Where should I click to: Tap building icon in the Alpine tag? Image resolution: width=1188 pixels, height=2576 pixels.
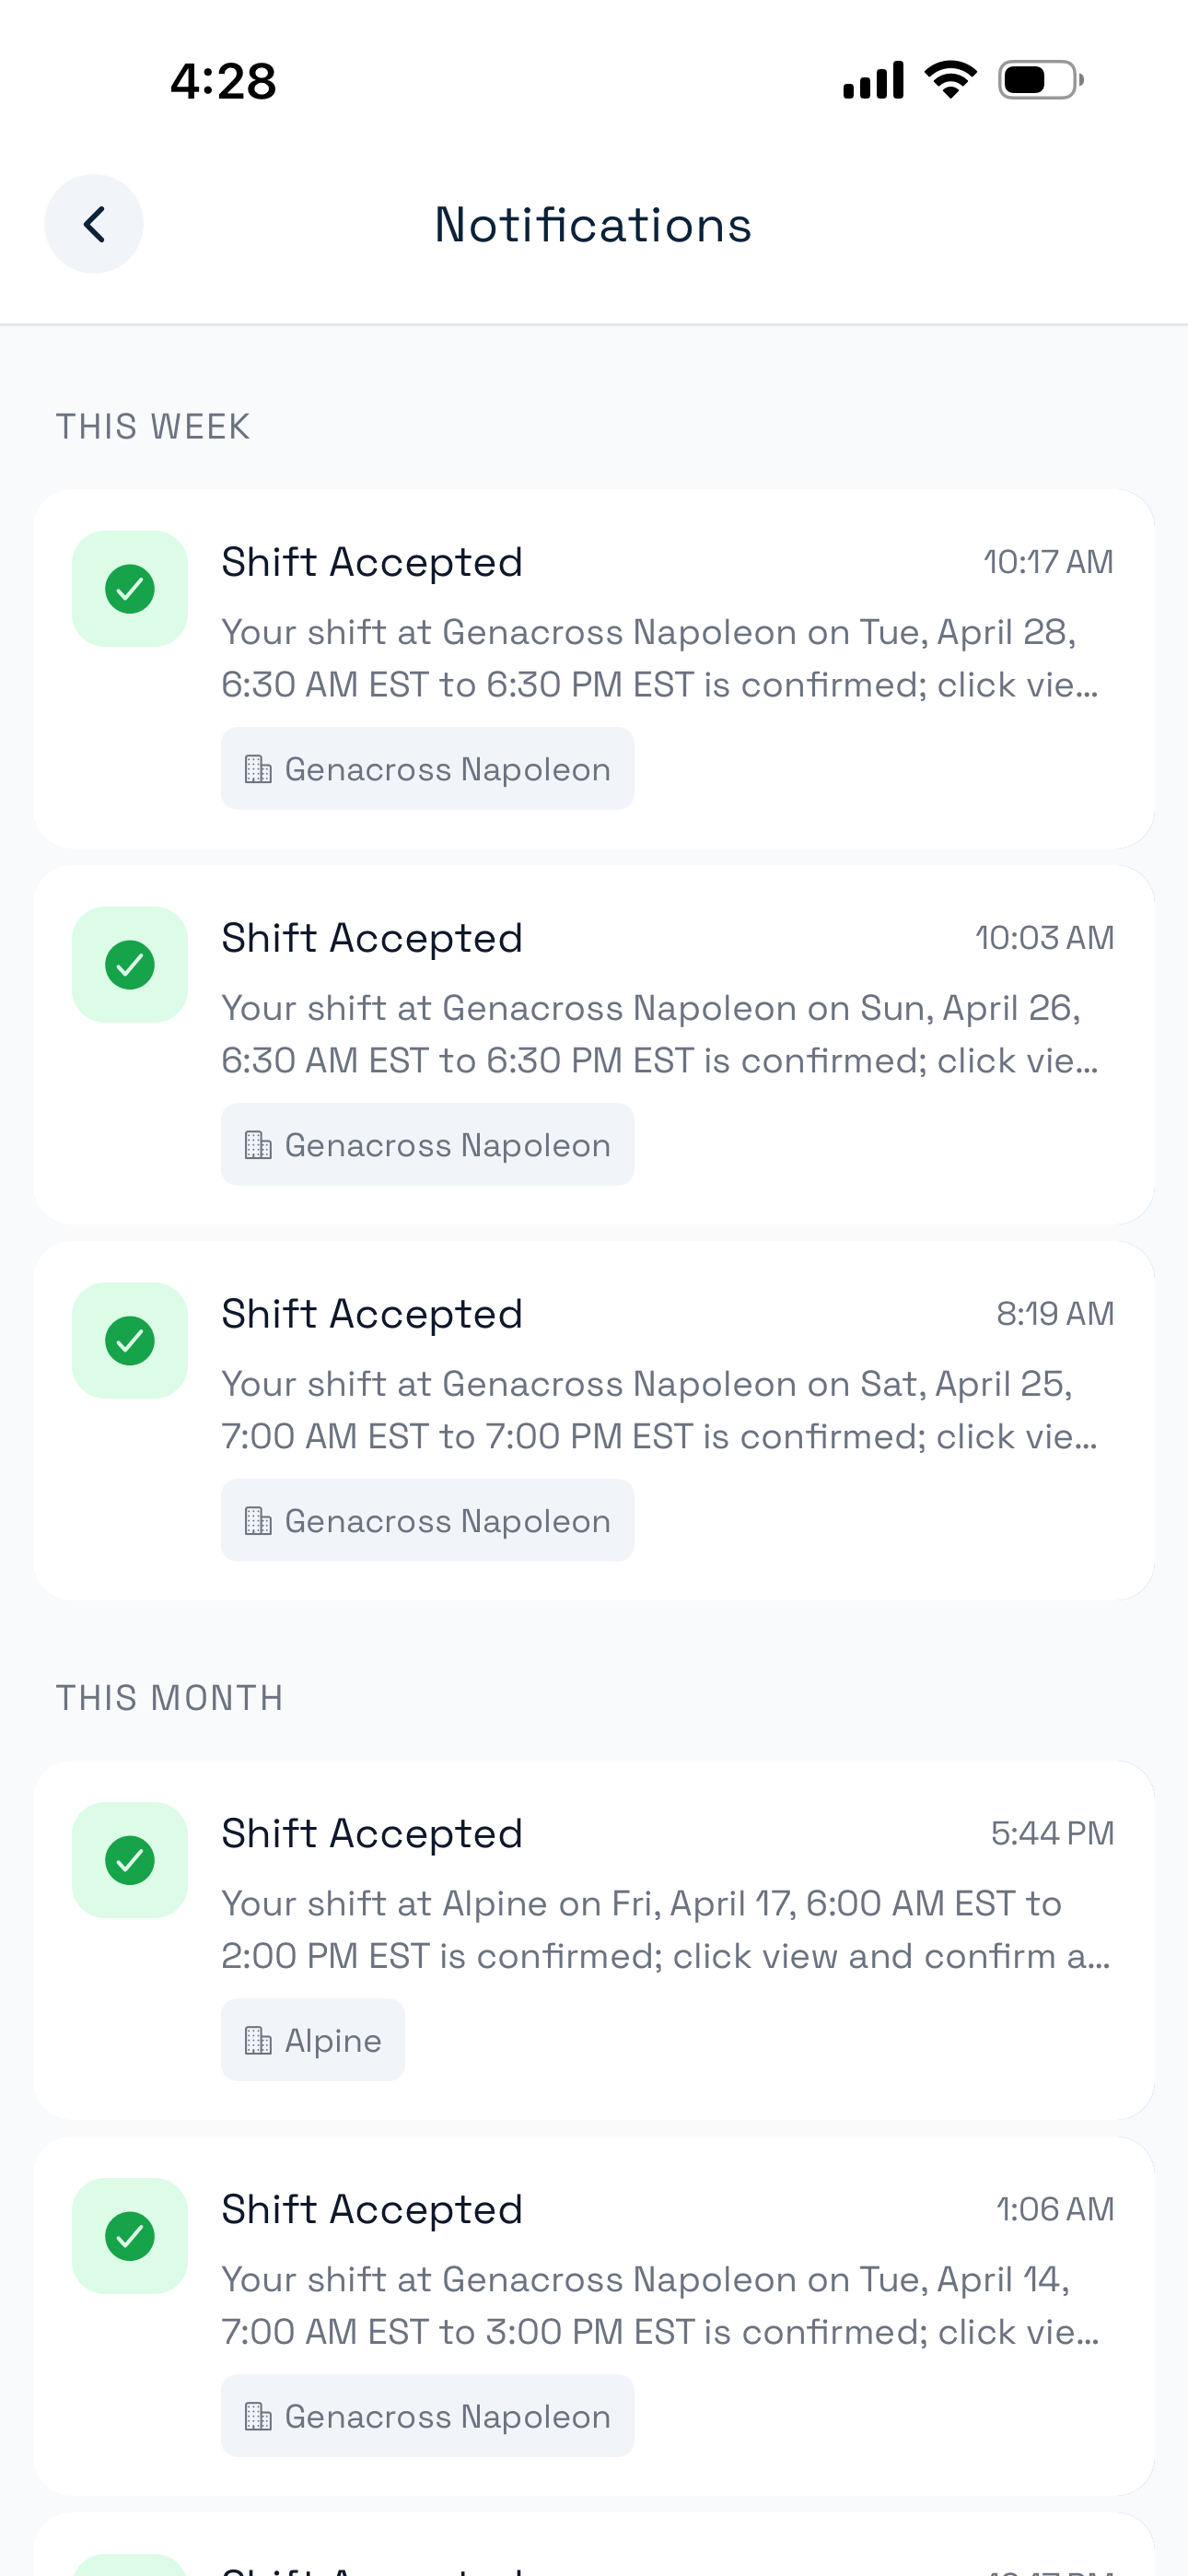tap(258, 2041)
